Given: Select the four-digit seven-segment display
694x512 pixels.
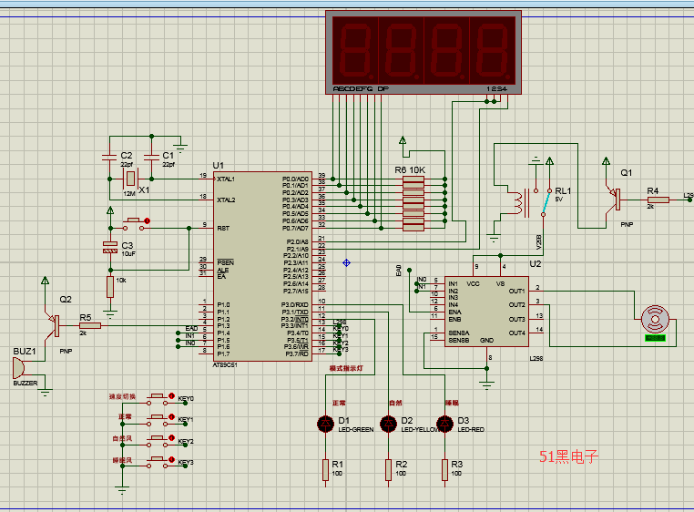Looking at the screenshot, I should pos(424,52).
